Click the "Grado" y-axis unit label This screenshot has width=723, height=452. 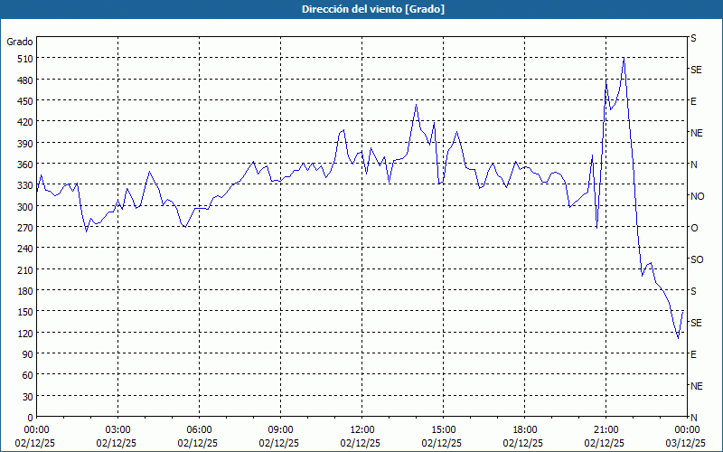pos(20,42)
